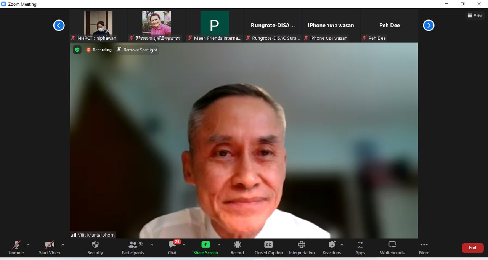Show next participants with right arrow

(429, 26)
